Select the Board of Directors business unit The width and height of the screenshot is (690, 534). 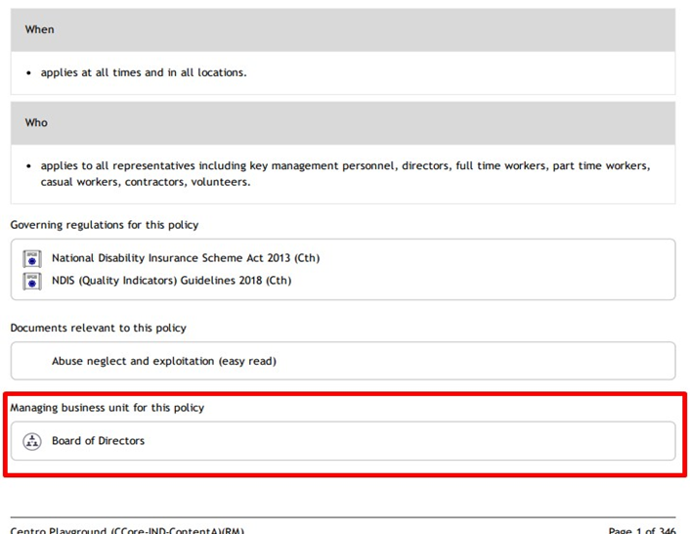pyautogui.click(x=98, y=441)
